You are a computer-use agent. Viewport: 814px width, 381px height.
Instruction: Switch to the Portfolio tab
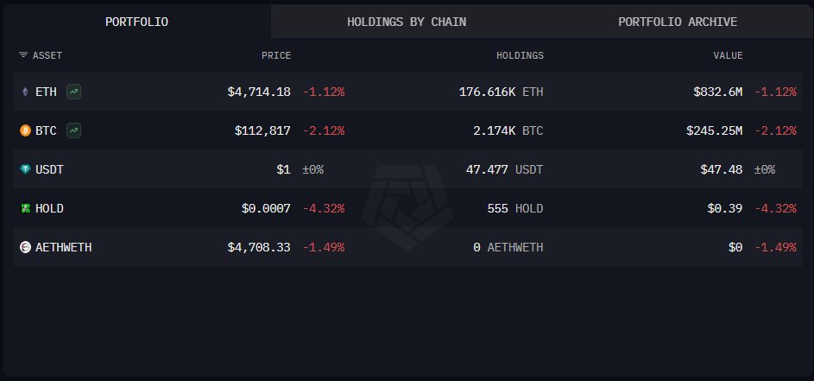[136, 22]
